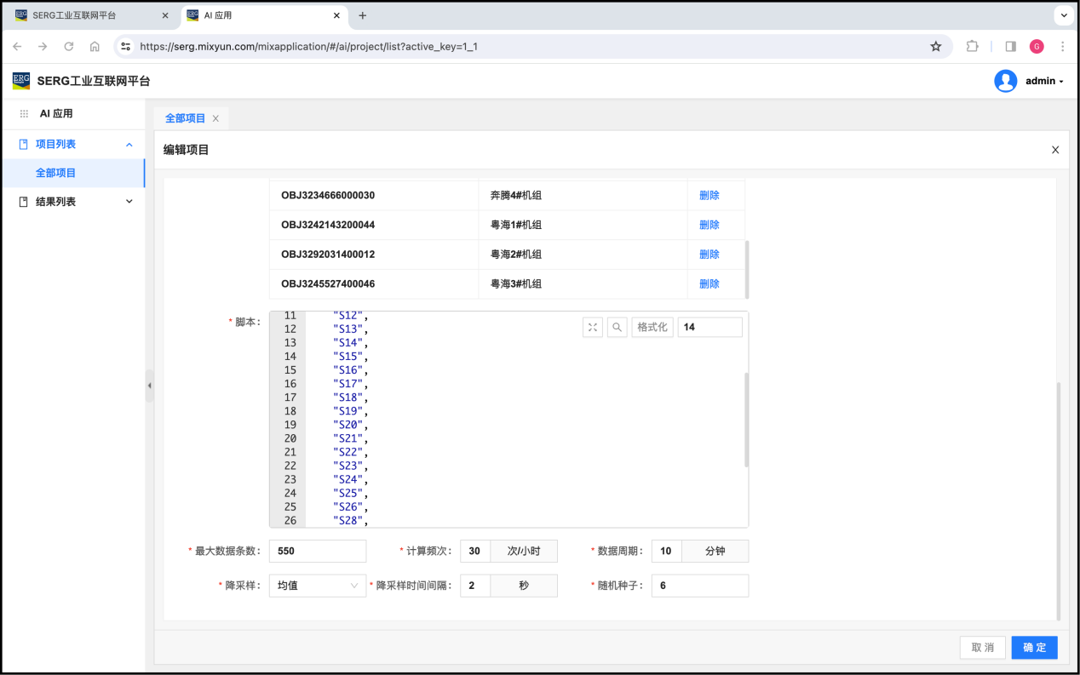Bookmark this page with the star icon
Screen dimensions: 1080x675
(x=936, y=47)
